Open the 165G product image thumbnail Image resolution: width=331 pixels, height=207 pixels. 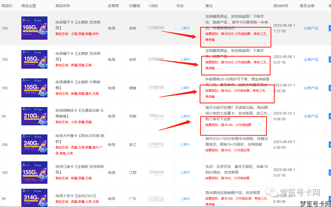[x=34, y=28]
